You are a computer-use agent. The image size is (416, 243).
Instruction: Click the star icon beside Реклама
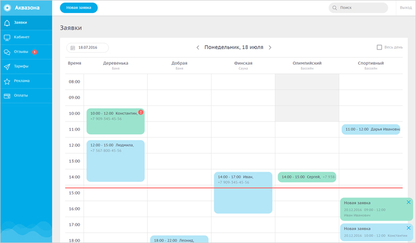click(x=7, y=81)
